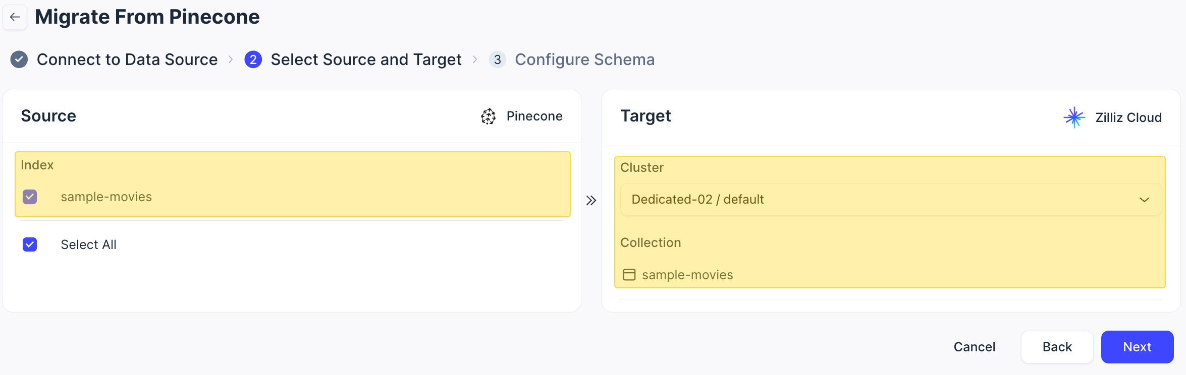
Task: Click the Back button
Action: tap(1057, 347)
